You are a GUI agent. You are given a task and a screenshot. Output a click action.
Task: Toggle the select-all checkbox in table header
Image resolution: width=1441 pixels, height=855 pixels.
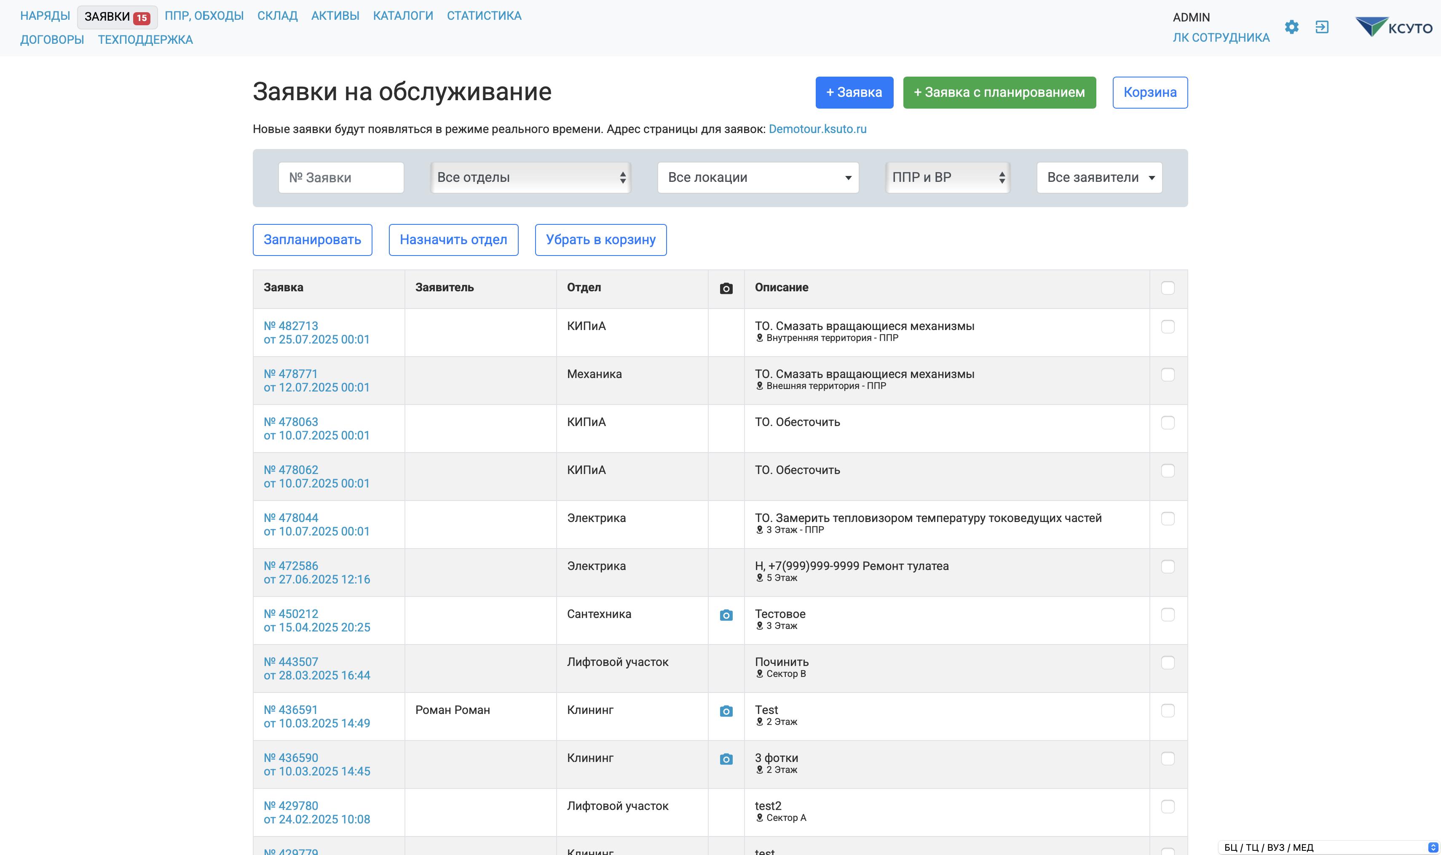[x=1167, y=288]
